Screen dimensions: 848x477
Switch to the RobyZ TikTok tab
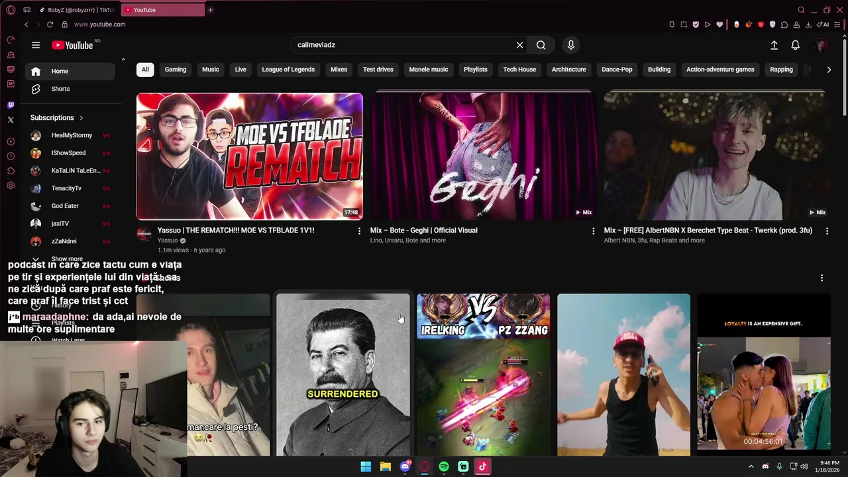coord(78,10)
